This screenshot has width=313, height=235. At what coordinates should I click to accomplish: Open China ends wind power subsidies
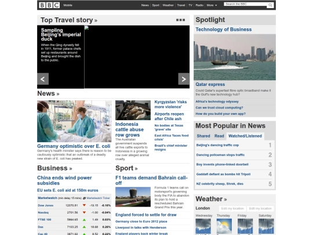pos(64,180)
